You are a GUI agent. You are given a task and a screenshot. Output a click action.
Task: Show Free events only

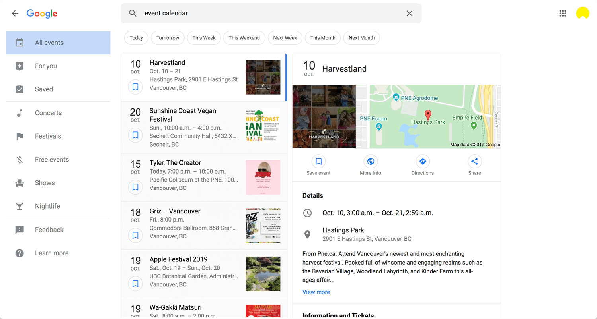pos(58,159)
